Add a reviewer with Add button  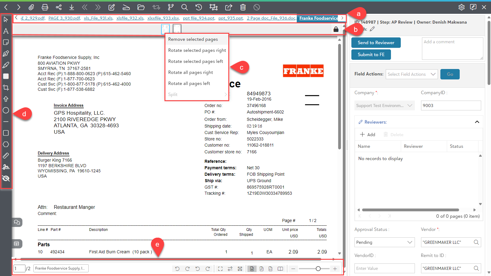[x=368, y=135]
